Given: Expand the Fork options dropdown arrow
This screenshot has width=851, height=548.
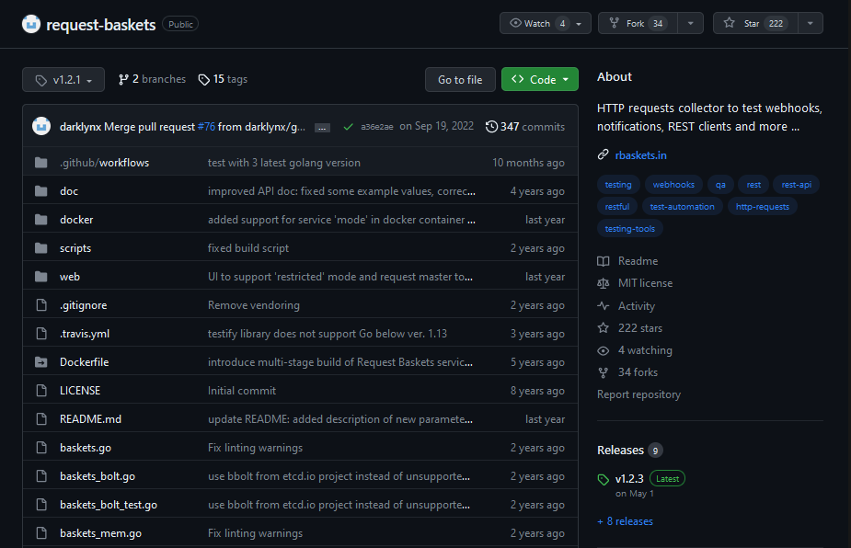Looking at the screenshot, I should [x=690, y=23].
